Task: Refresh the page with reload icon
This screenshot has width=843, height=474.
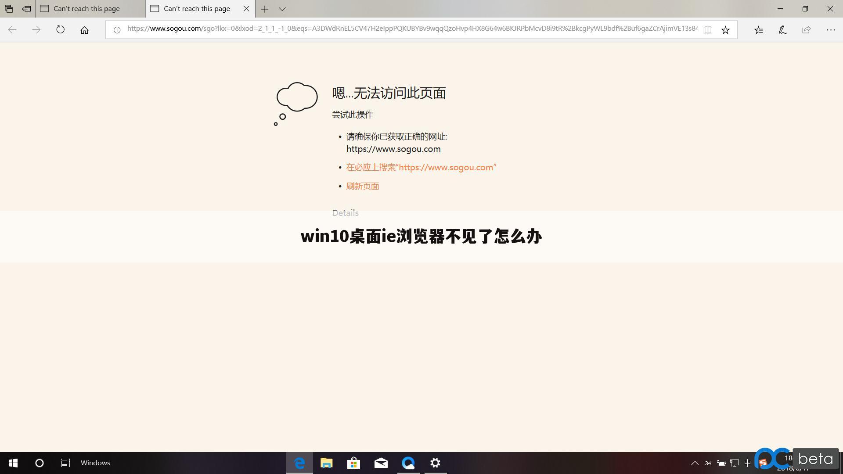Action: pos(61,30)
